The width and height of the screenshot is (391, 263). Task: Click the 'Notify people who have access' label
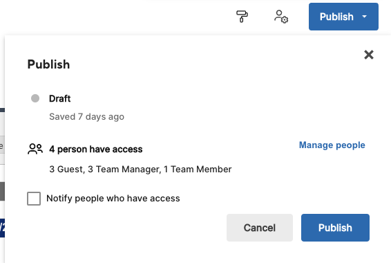click(x=113, y=199)
